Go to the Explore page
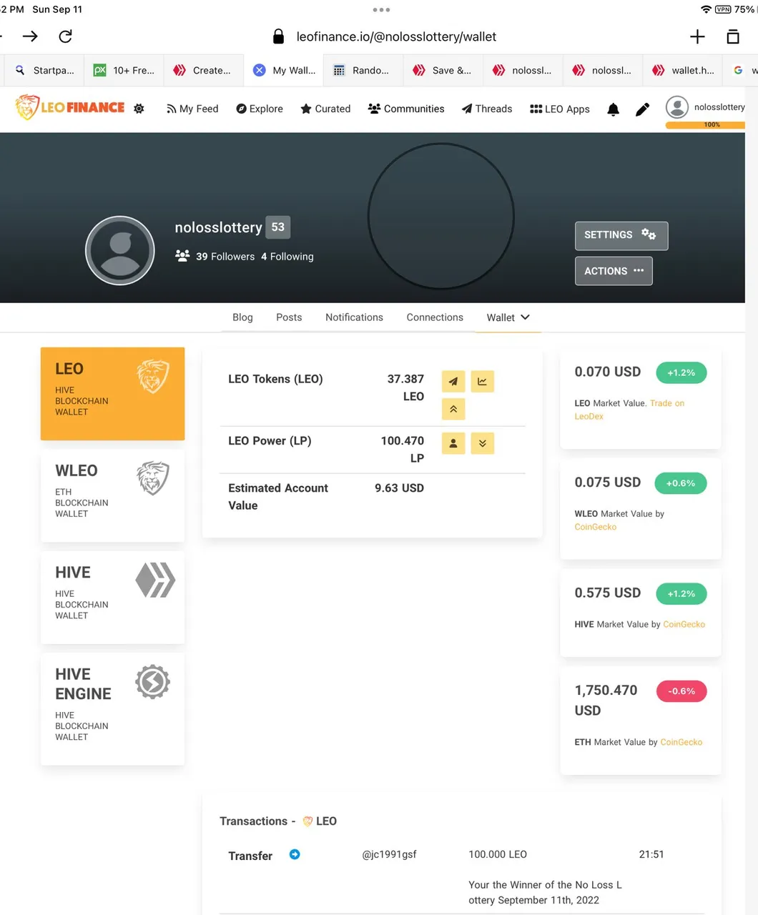This screenshot has height=915, width=758. tap(260, 109)
